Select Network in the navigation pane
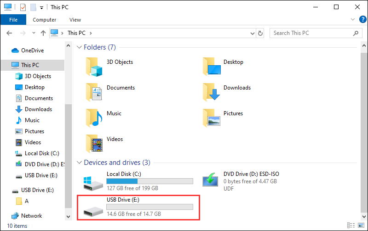Screen dimensions: 368x231 point(31,215)
